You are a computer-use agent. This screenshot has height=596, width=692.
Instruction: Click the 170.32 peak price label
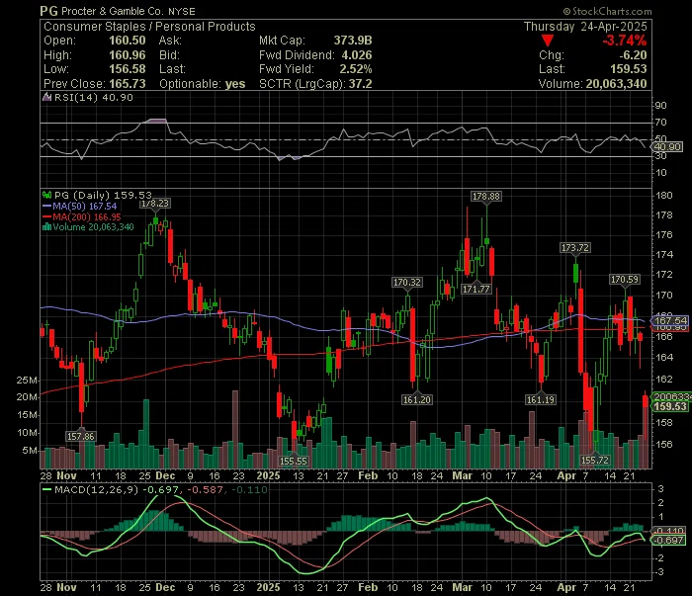407,283
